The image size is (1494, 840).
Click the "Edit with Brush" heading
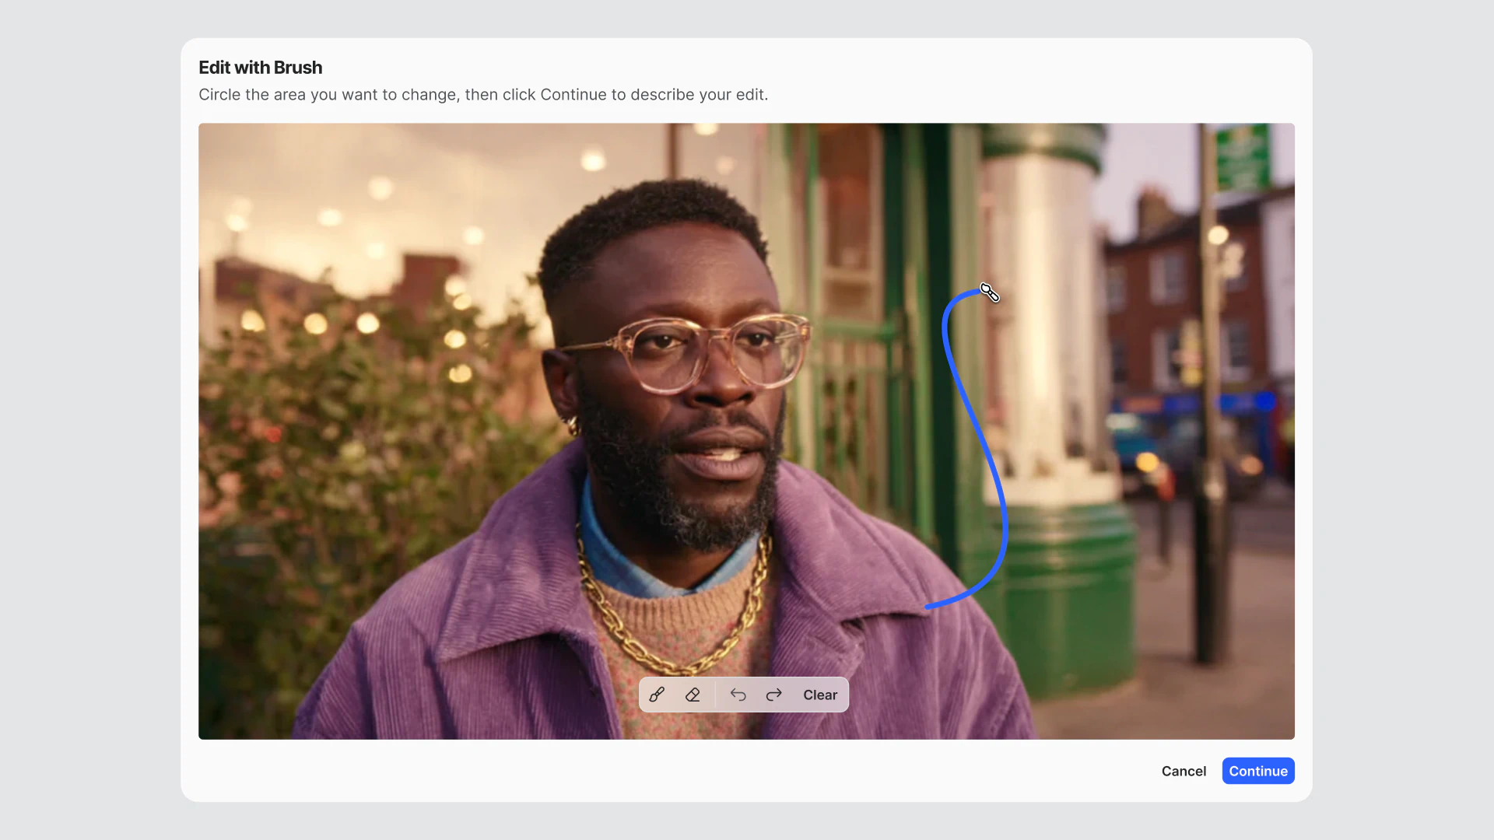click(x=260, y=68)
